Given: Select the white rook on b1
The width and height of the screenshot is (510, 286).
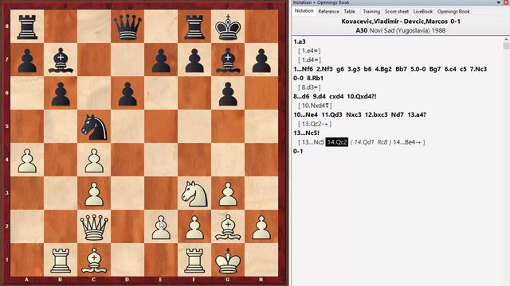Looking at the screenshot, I should (x=61, y=260).
